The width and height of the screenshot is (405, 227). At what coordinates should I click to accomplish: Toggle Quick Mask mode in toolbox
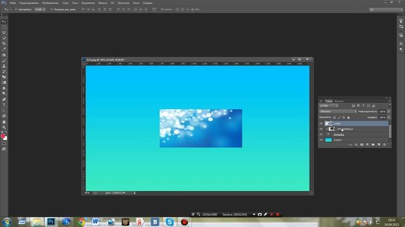4,144
